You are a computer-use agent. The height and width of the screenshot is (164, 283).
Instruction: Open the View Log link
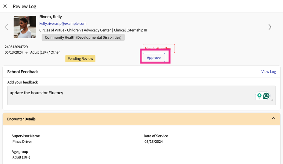click(268, 72)
